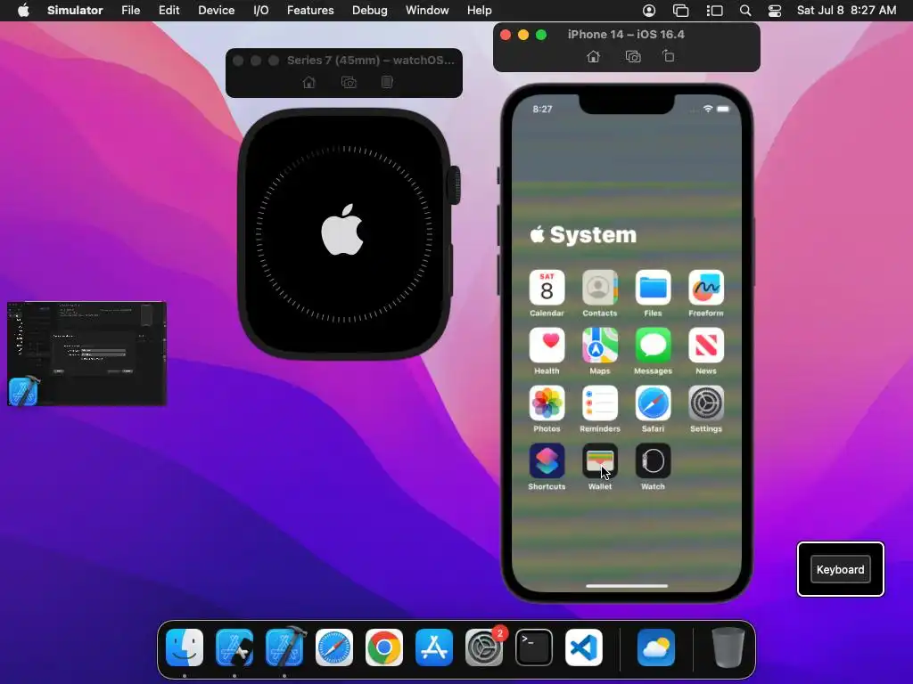Open the Edit menu
The height and width of the screenshot is (684, 913).
[169, 11]
